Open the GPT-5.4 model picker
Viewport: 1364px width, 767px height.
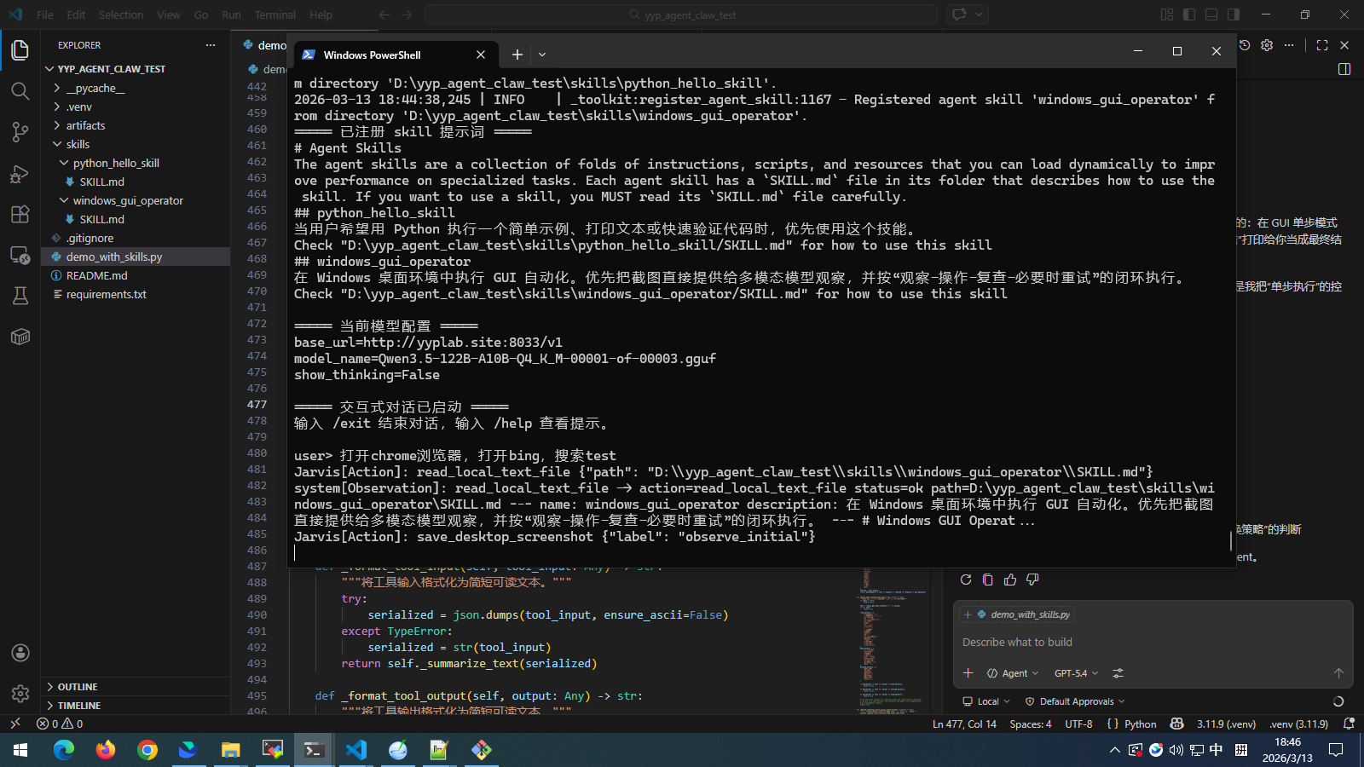pyautogui.click(x=1076, y=673)
